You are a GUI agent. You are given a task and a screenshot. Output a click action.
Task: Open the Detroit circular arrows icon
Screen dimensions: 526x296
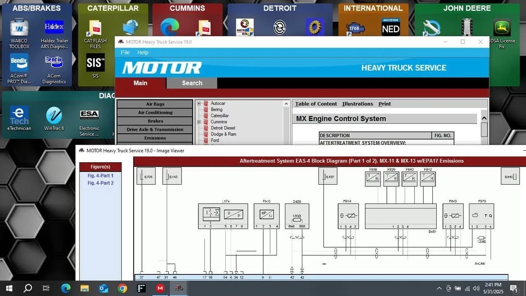pos(279,27)
